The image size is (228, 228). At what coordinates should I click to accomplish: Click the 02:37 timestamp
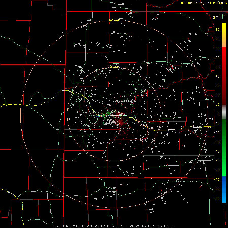(x=170, y=226)
